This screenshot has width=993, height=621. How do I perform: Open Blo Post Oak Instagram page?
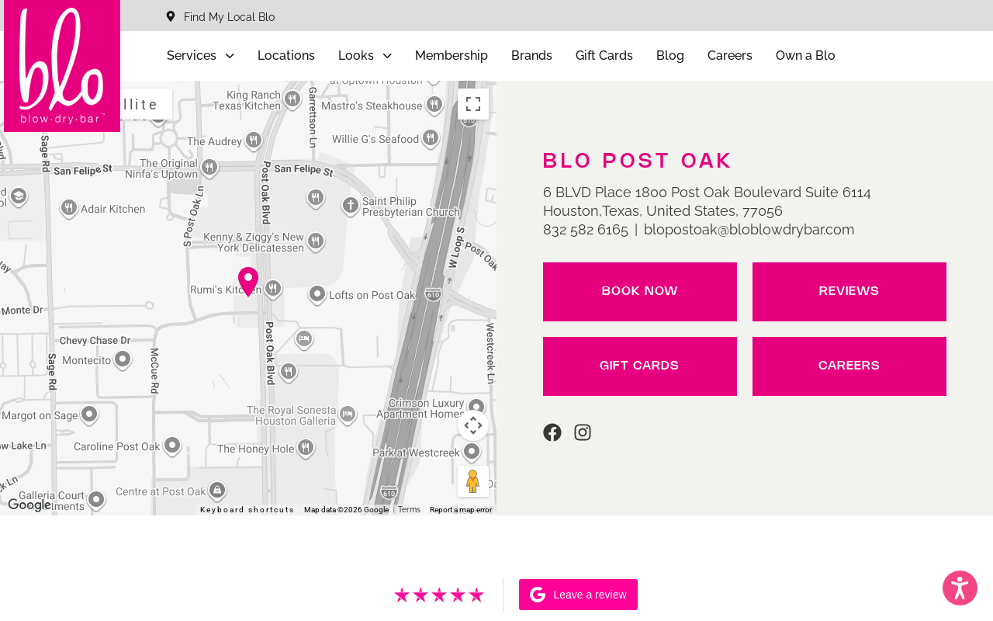(583, 432)
